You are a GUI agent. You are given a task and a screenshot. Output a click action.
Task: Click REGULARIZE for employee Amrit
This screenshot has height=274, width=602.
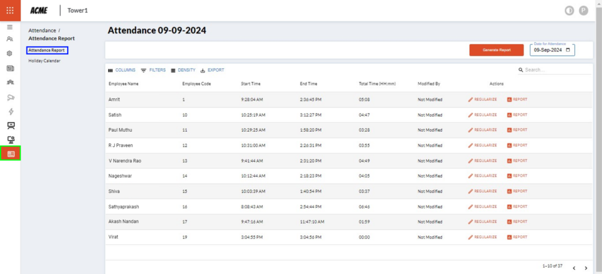pyautogui.click(x=483, y=99)
